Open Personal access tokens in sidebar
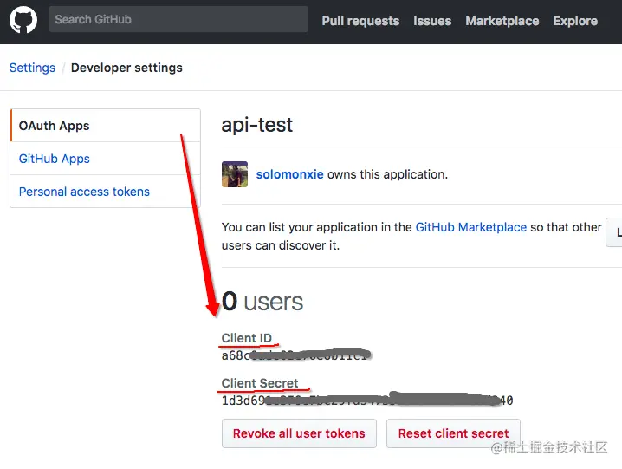Viewport: 622px width, 469px height. point(105,192)
